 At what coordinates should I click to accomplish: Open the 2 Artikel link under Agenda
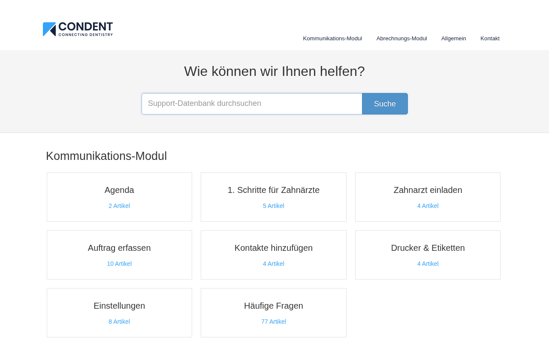tap(119, 206)
